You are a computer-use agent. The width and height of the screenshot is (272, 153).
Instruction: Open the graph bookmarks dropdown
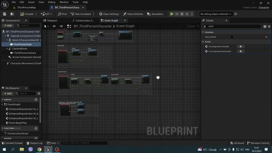pyautogui.click(x=46, y=26)
